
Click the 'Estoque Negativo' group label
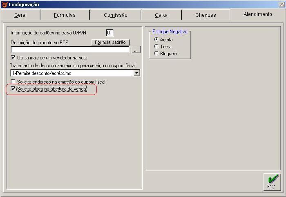[x=170, y=32]
